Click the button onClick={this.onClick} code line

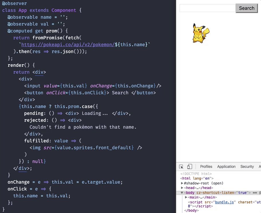tap(90, 92)
